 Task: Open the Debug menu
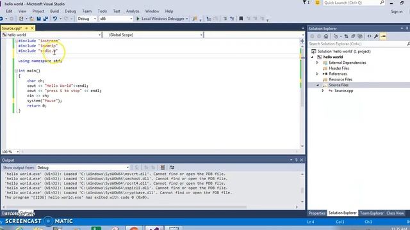(x=70, y=11)
